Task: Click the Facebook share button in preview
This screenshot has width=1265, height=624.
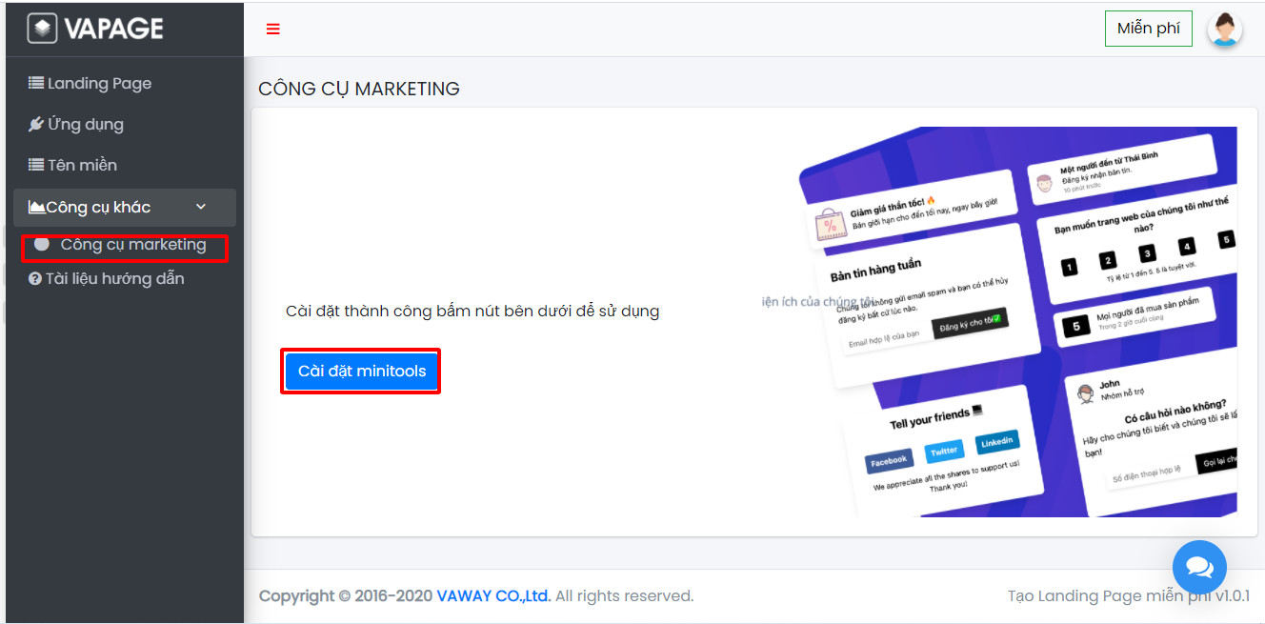Action: click(888, 461)
